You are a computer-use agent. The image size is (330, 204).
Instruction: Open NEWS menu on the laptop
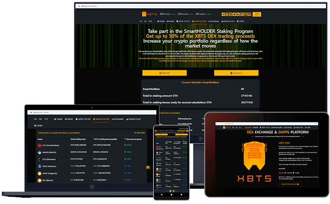tap(69, 119)
